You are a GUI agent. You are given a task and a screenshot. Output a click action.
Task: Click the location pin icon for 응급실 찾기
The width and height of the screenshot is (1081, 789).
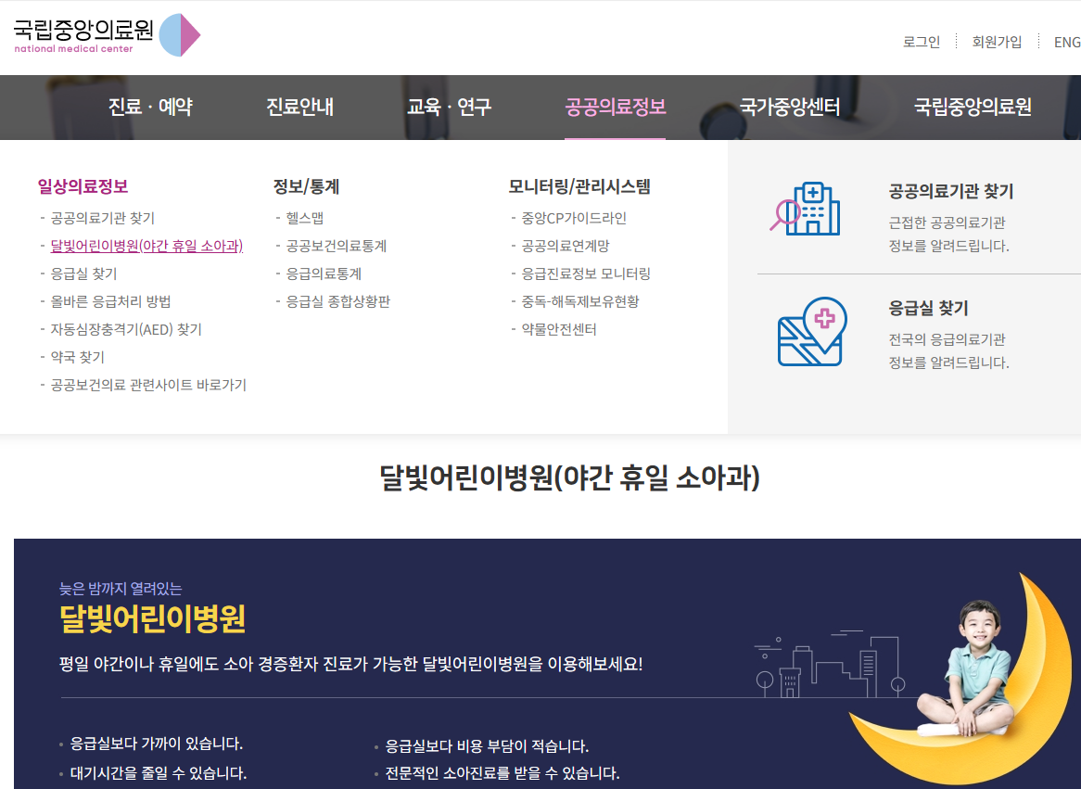click(811, 331)
